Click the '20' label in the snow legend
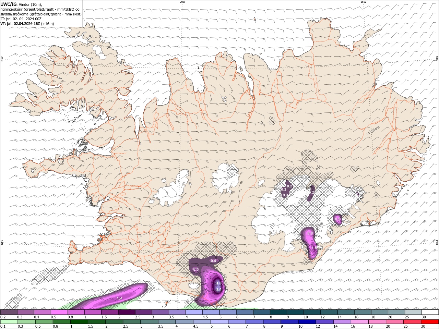The image size is (439, 329). click(390, 317)
